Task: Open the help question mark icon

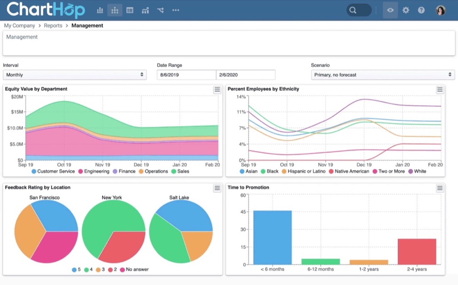Action: click(421, 10)
